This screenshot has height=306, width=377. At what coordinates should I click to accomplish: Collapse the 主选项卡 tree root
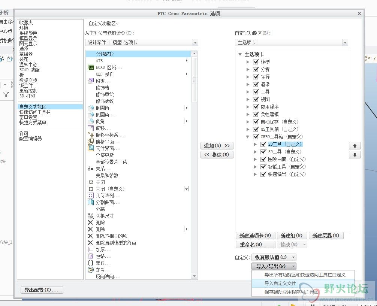pos(240,54)
